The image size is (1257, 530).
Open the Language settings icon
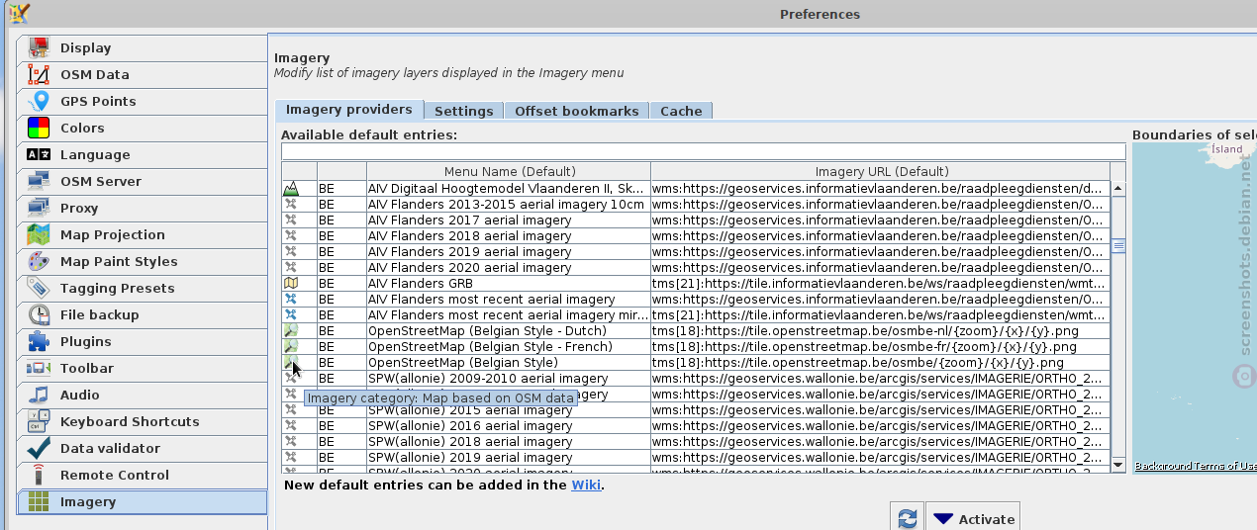click(x=39, y=154)
